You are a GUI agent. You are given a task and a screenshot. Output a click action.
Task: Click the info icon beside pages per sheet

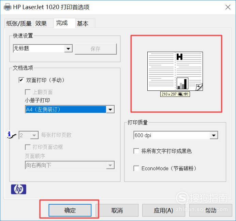point(11,135)
